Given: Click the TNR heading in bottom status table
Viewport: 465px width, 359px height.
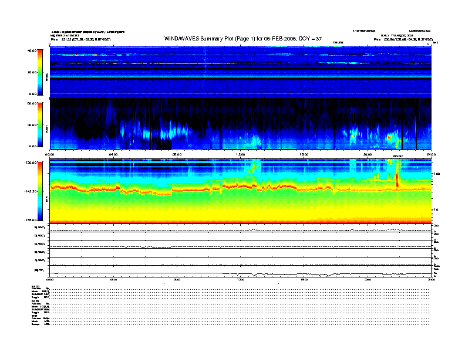Looking at the screenshot, I should coord(35,316).
